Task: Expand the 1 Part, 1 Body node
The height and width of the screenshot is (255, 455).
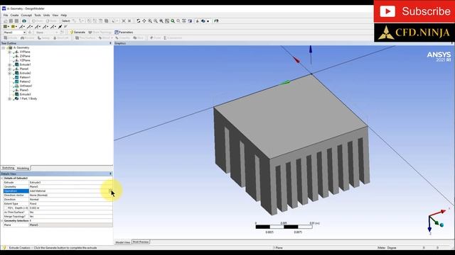Action: click(x=9, y=99)
